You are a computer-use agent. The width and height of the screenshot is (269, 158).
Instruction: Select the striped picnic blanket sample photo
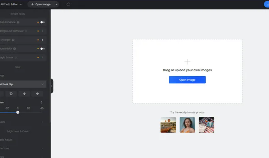pos(207,125)
